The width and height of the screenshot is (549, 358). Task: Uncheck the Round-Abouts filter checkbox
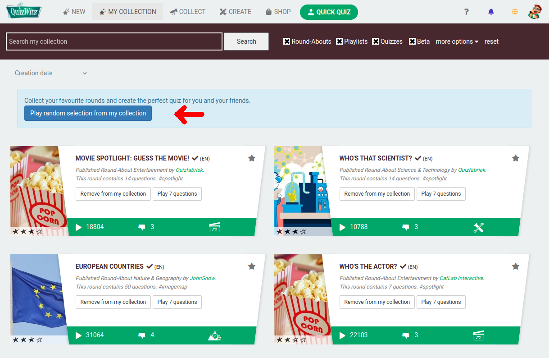tap(286, 41)
